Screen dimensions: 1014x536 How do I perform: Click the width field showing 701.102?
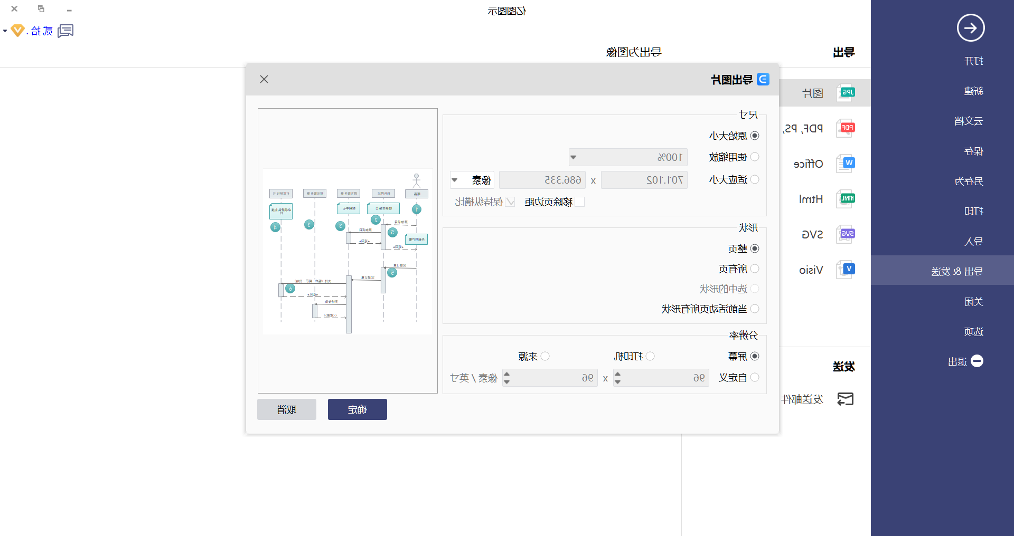coord(644,180)
